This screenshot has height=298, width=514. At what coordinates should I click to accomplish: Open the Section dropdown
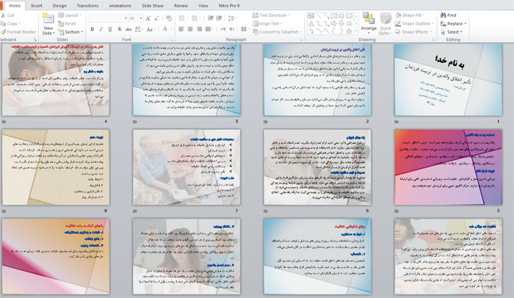coord(71,32)
